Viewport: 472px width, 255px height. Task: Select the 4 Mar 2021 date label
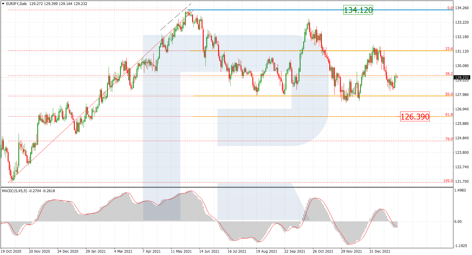click(x=123, y=251)
